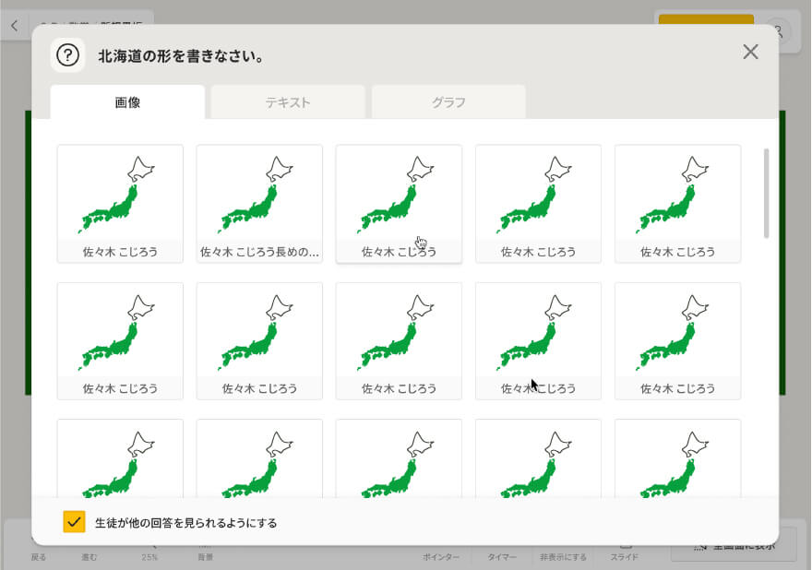Screen dimensions: 812x570
Task: Open the first answer thumbnail in the top row
Action: 120,204
